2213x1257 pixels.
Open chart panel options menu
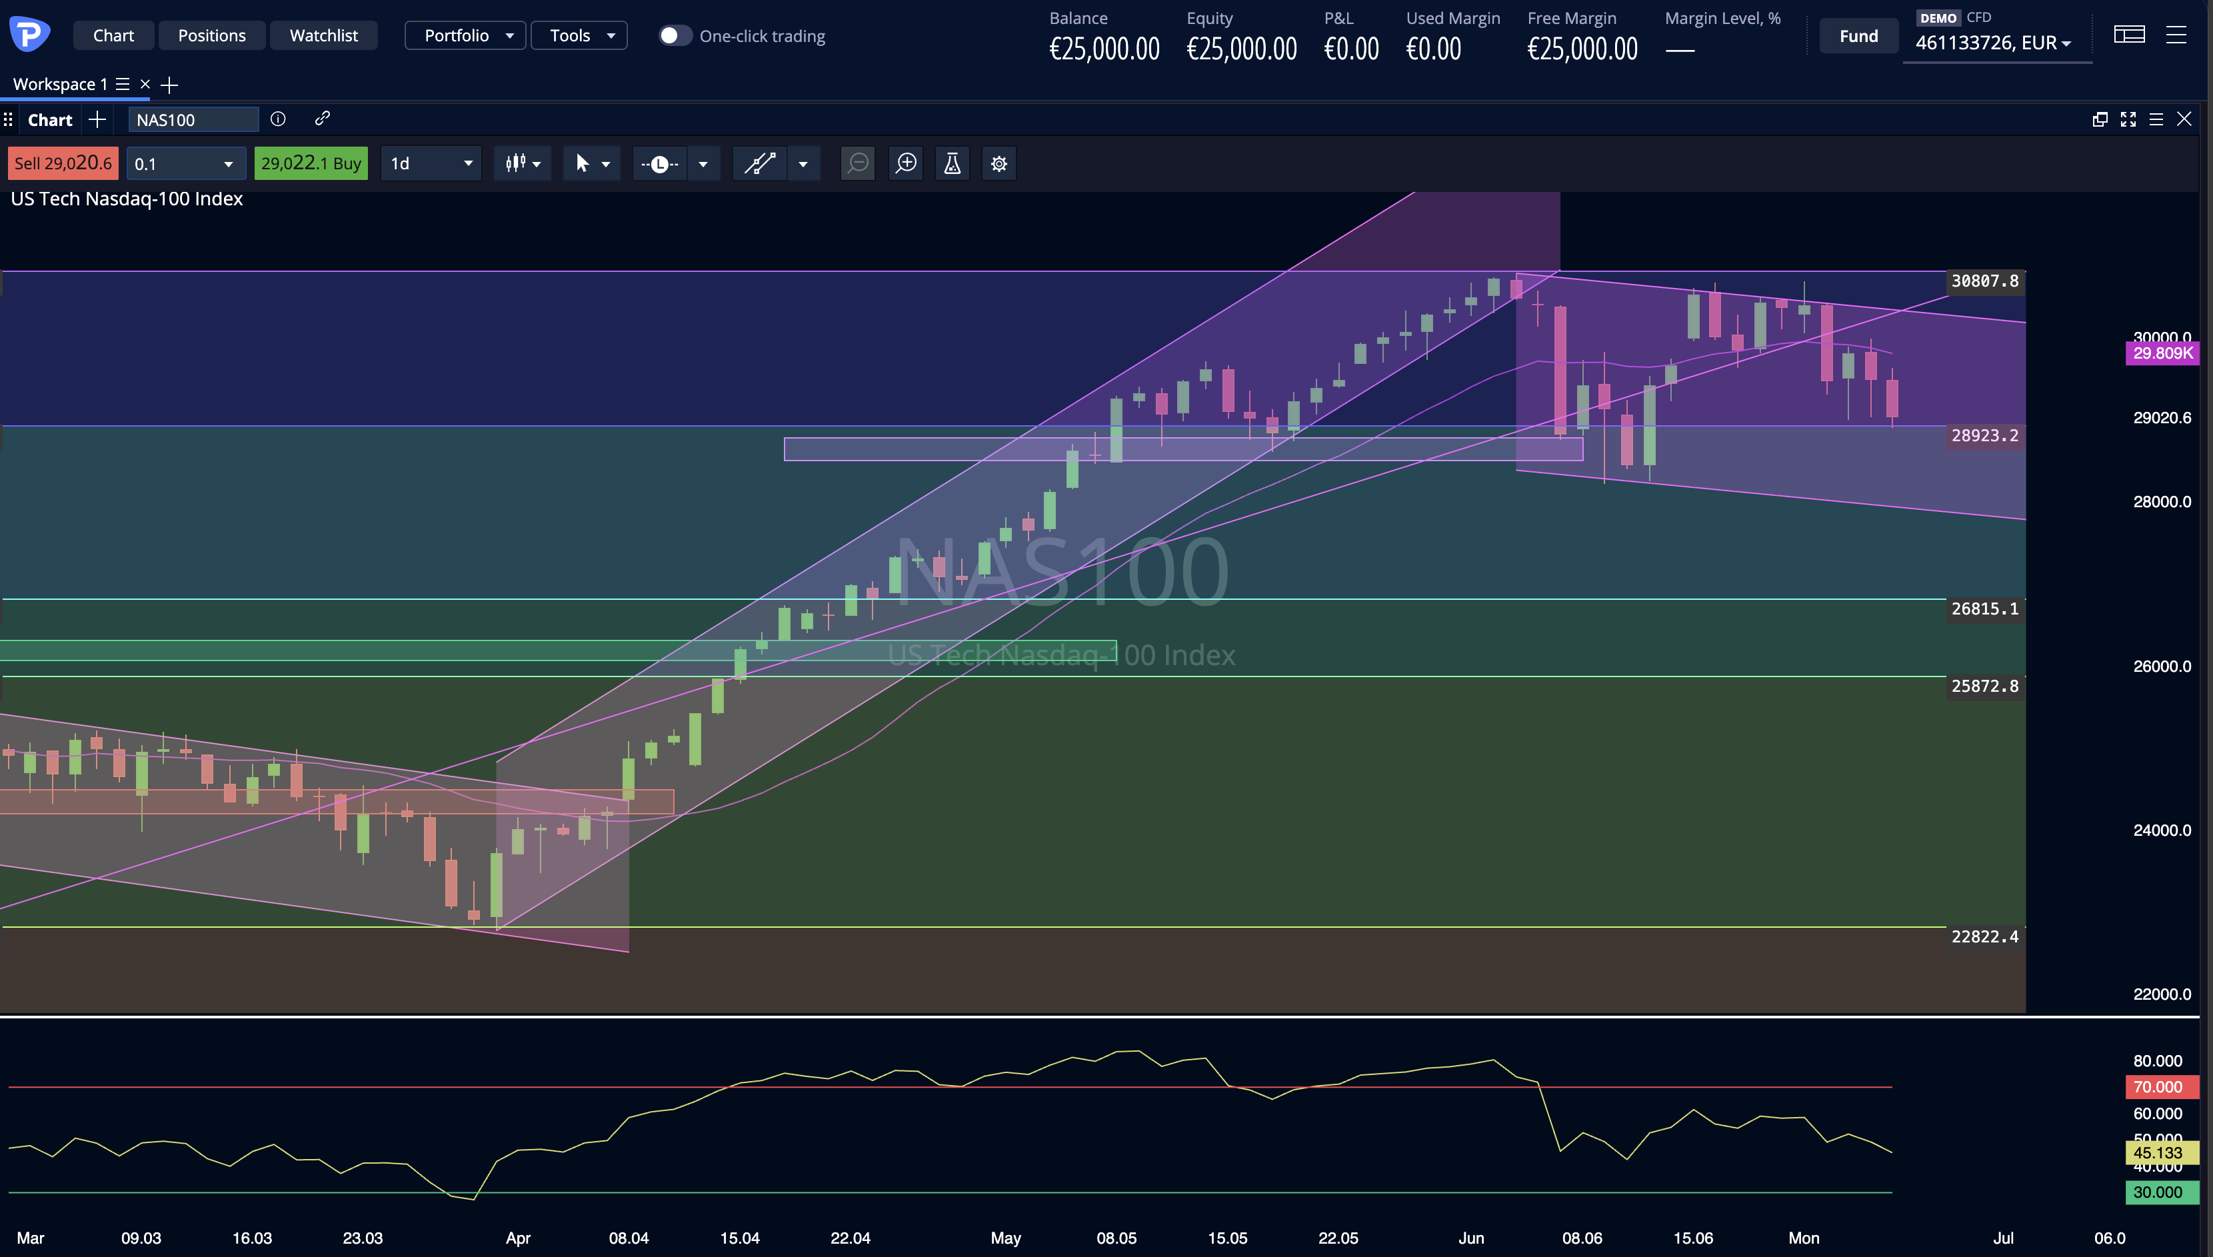click(x=2156, y=119)
